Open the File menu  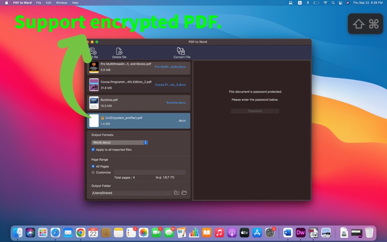coord(39,3)
